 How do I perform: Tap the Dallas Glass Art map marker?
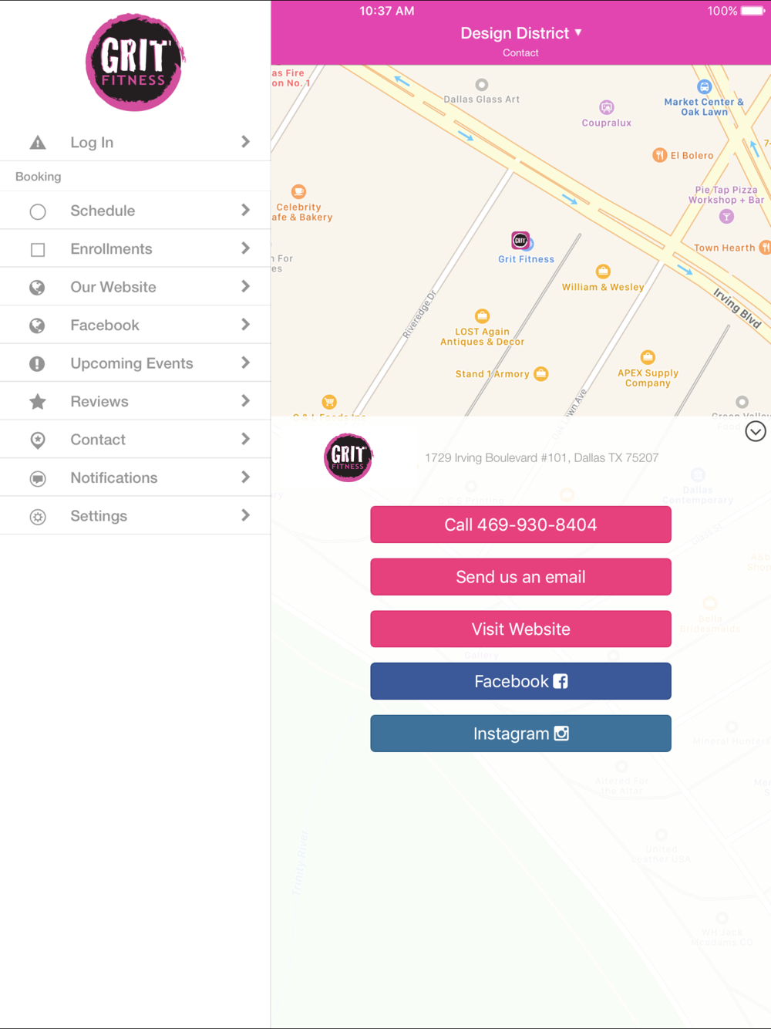[482, 85]
